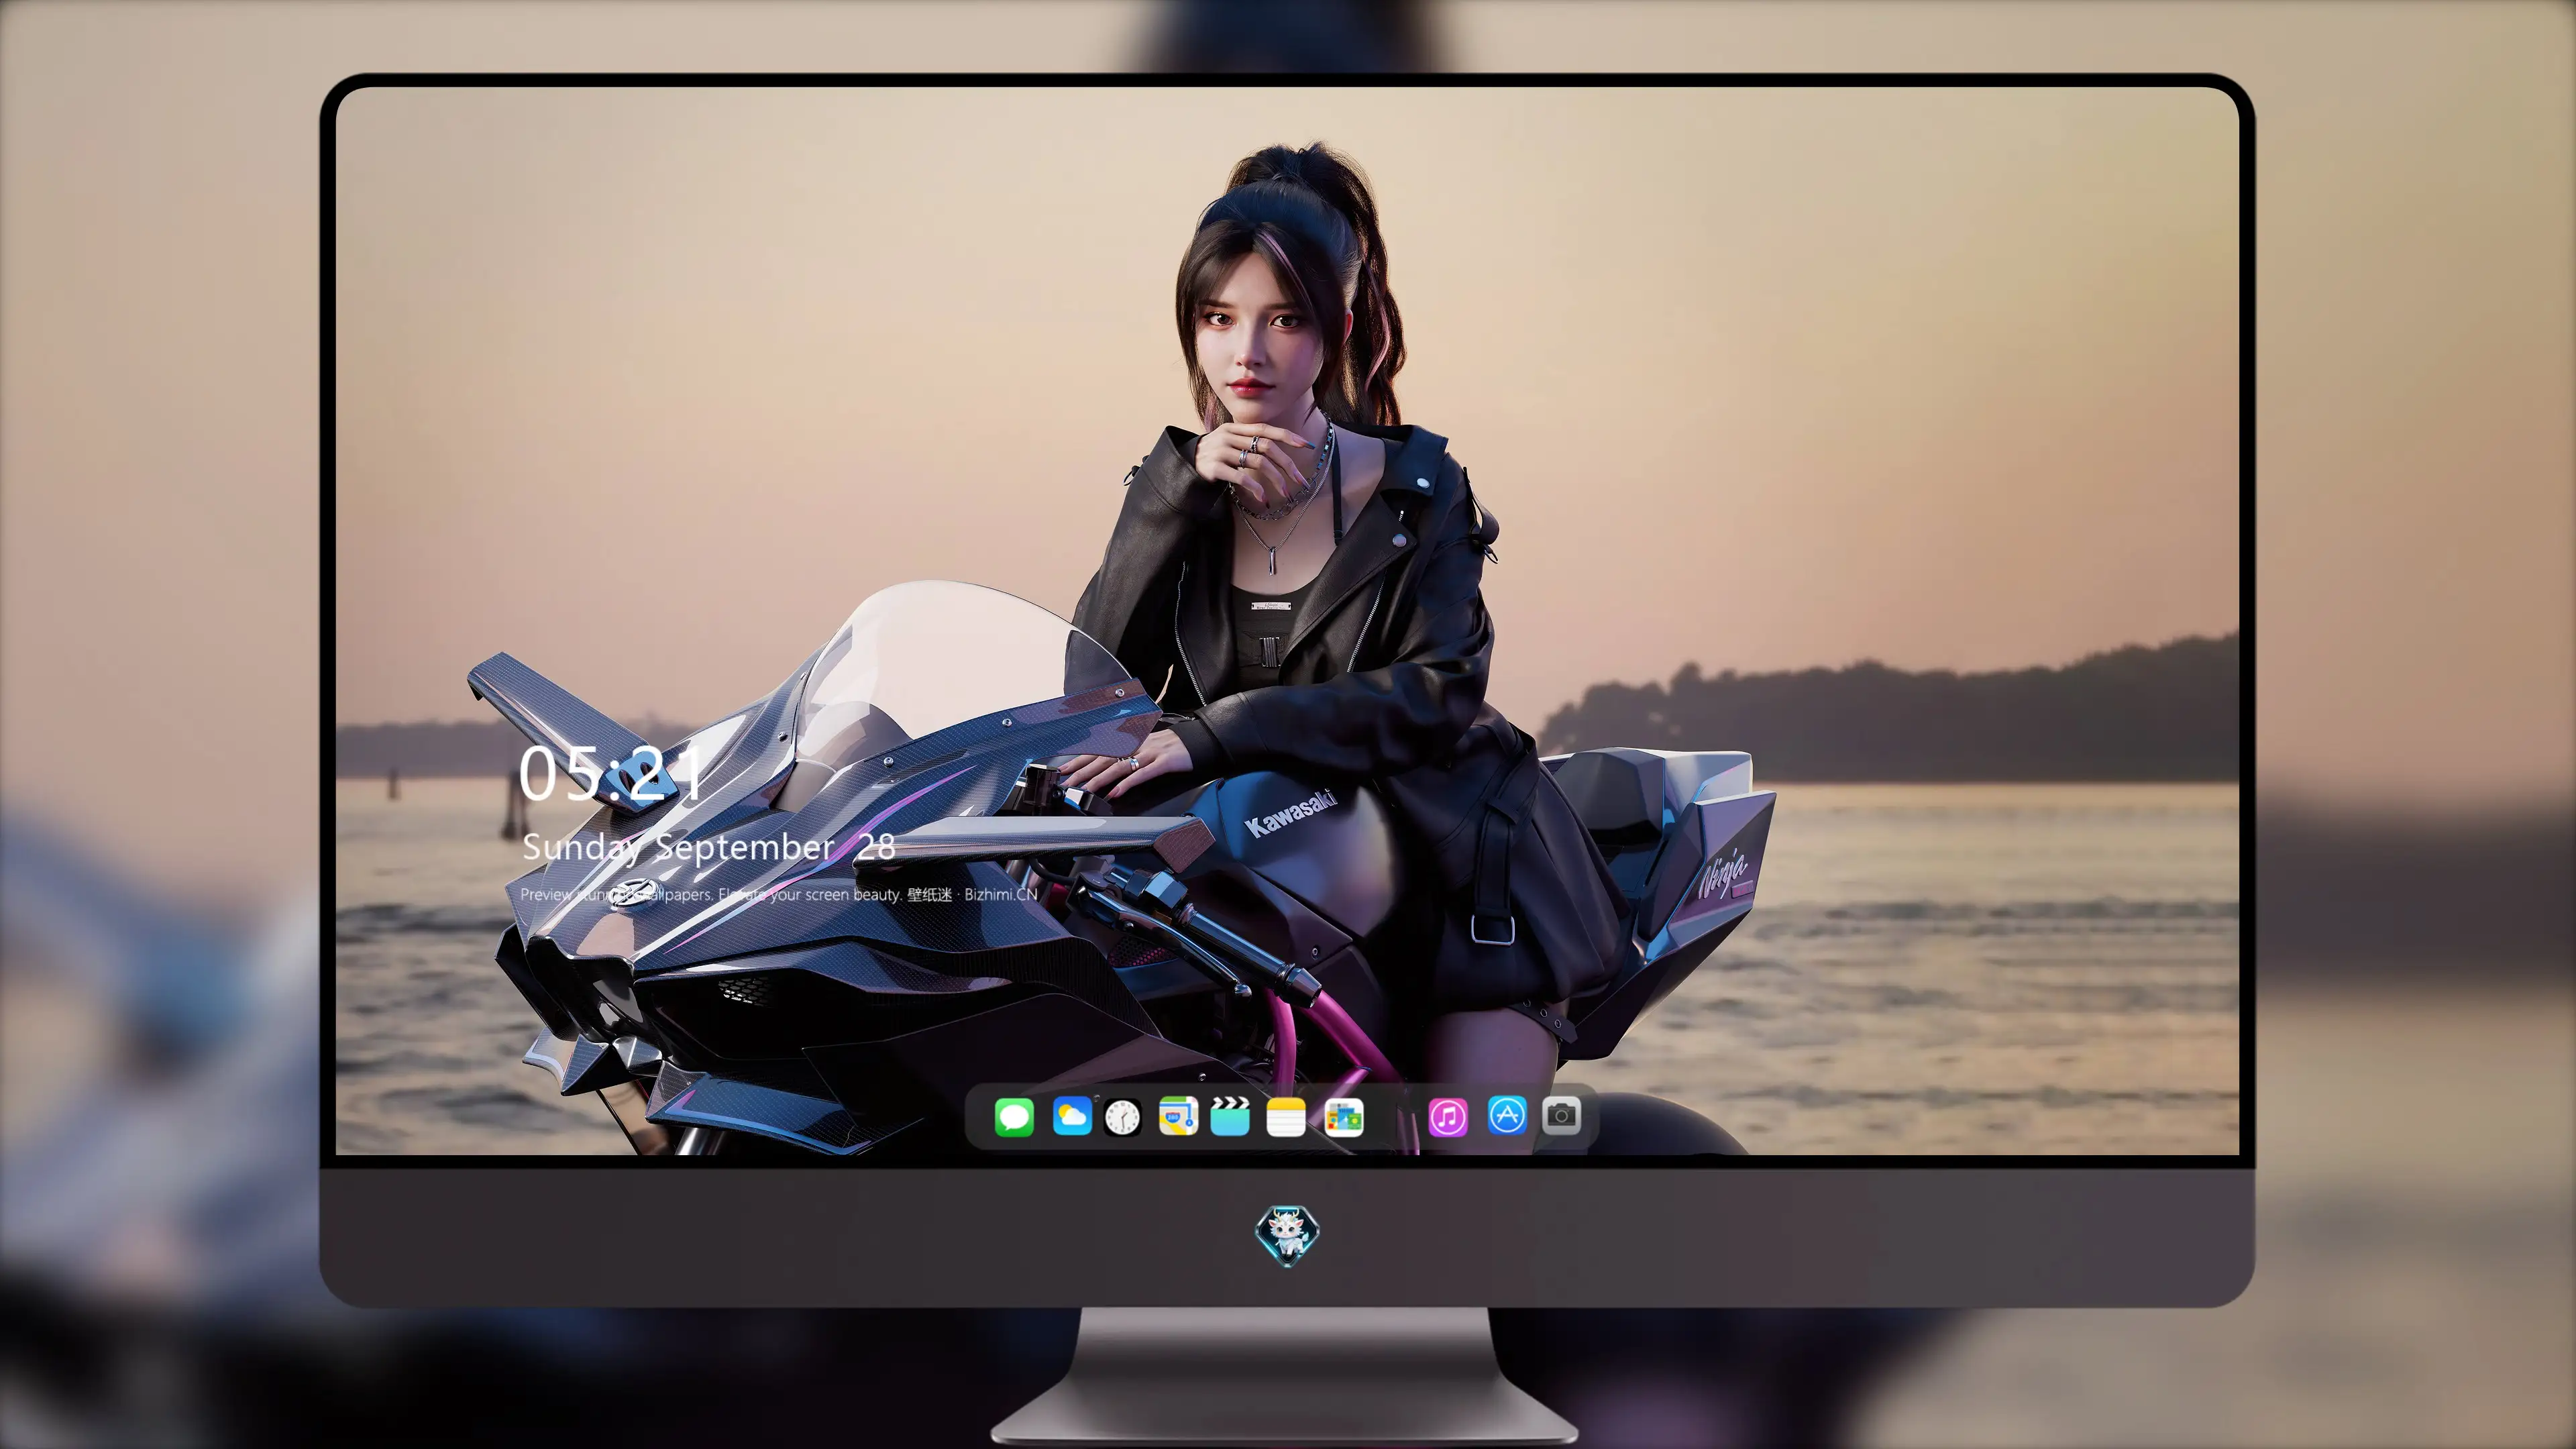Open the Clock app in the dock
Image resolution: width=2576 pixels, height=1449 pixels.
1122,1117
